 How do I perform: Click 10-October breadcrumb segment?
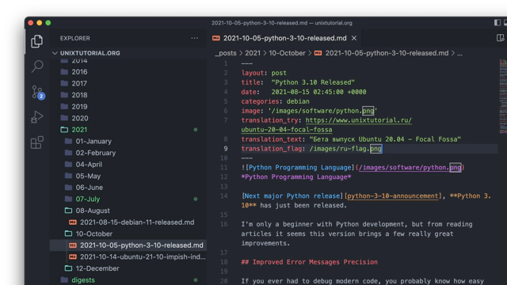287,53
